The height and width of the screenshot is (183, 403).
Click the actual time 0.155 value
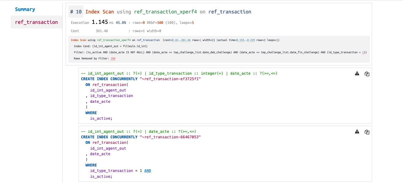coord(240,40)
